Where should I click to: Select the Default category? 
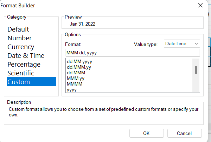coord(18,29)
